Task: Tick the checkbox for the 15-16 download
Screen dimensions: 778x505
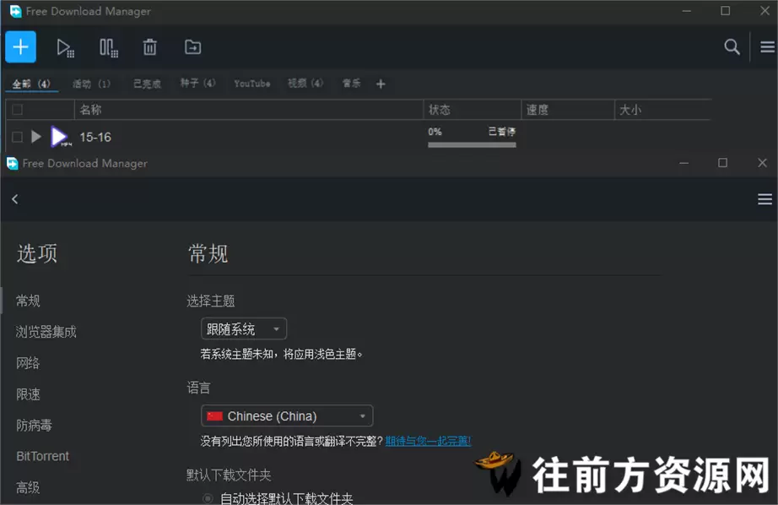Action: tap(18, 137)
